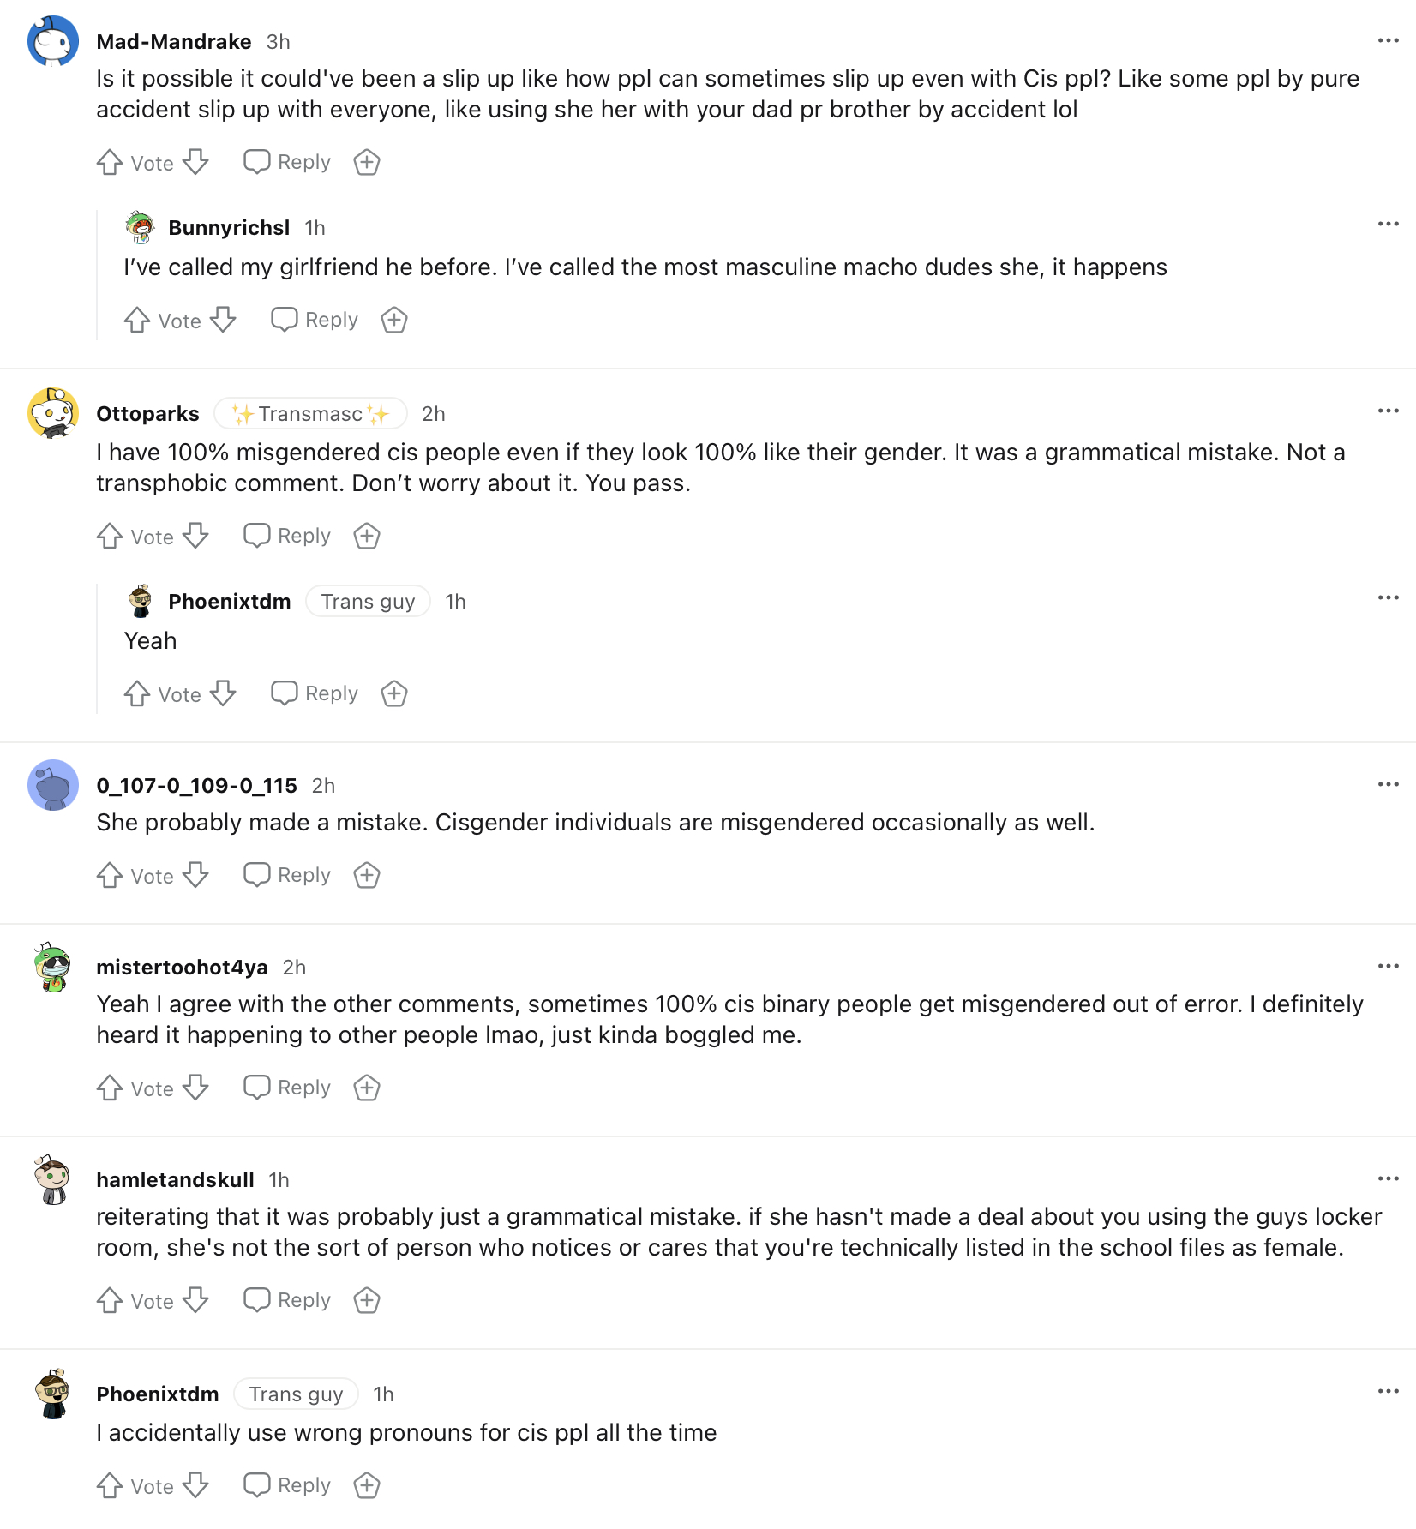Image resolution: width=1416 pixels, height=1529 pixels.
Task: Open overflow menu on hamletandskull's comment
Action: pos(1388,1179)
